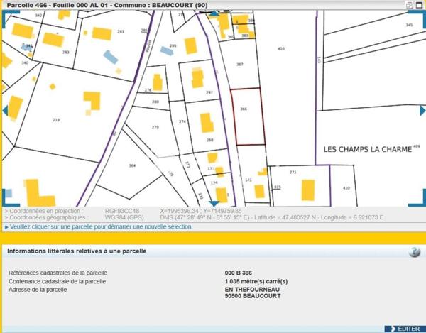The height and width of the screenshot is (333, 426).
Task: Click the ÉDITER button
Action: (405, 329)
